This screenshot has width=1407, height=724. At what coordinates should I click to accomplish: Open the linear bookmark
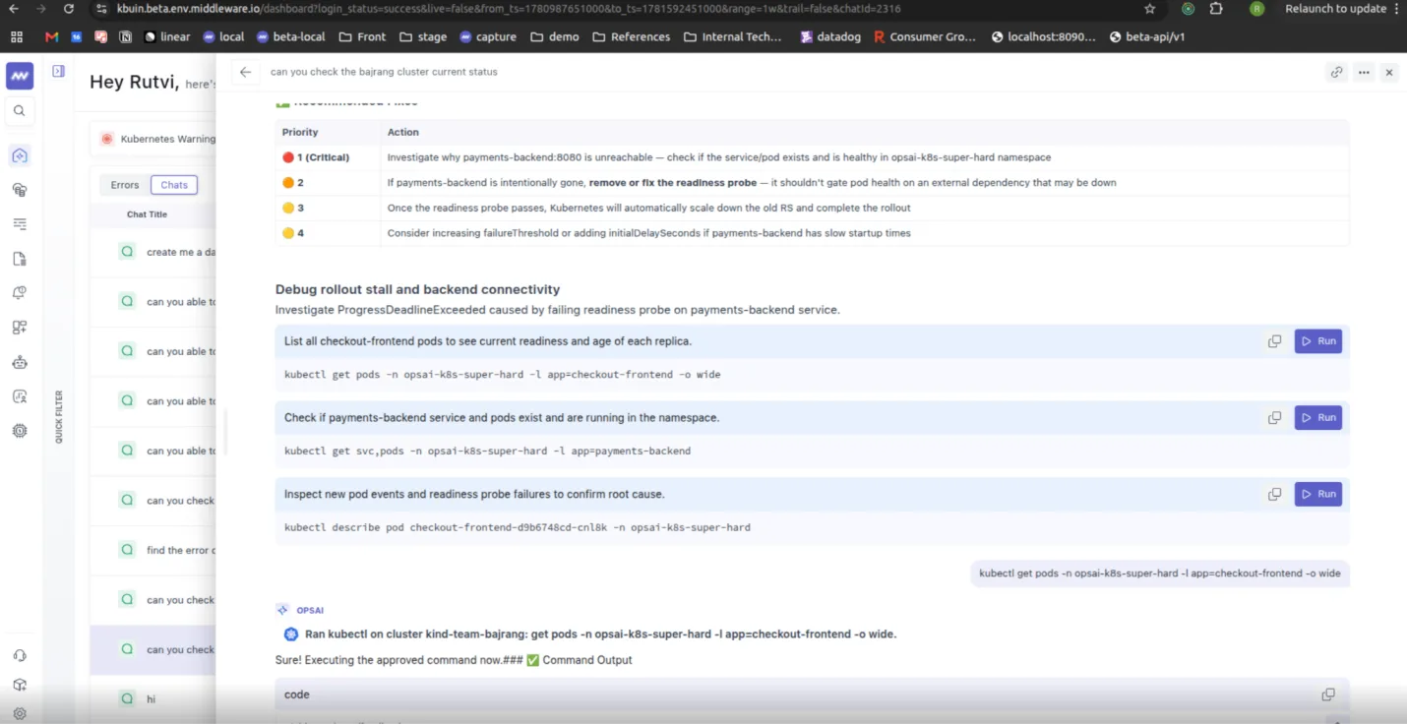(x=167, y=37)
